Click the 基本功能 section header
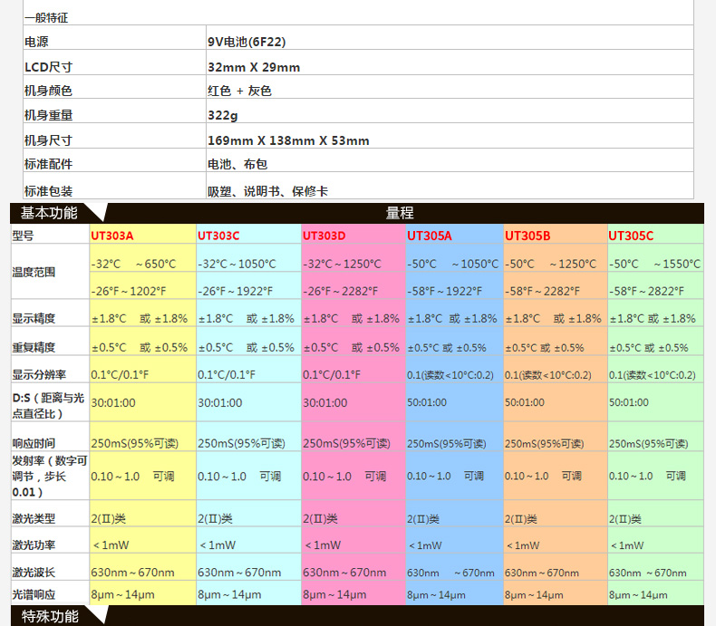This screenshot has height=626, width=716. coord(50,213)
